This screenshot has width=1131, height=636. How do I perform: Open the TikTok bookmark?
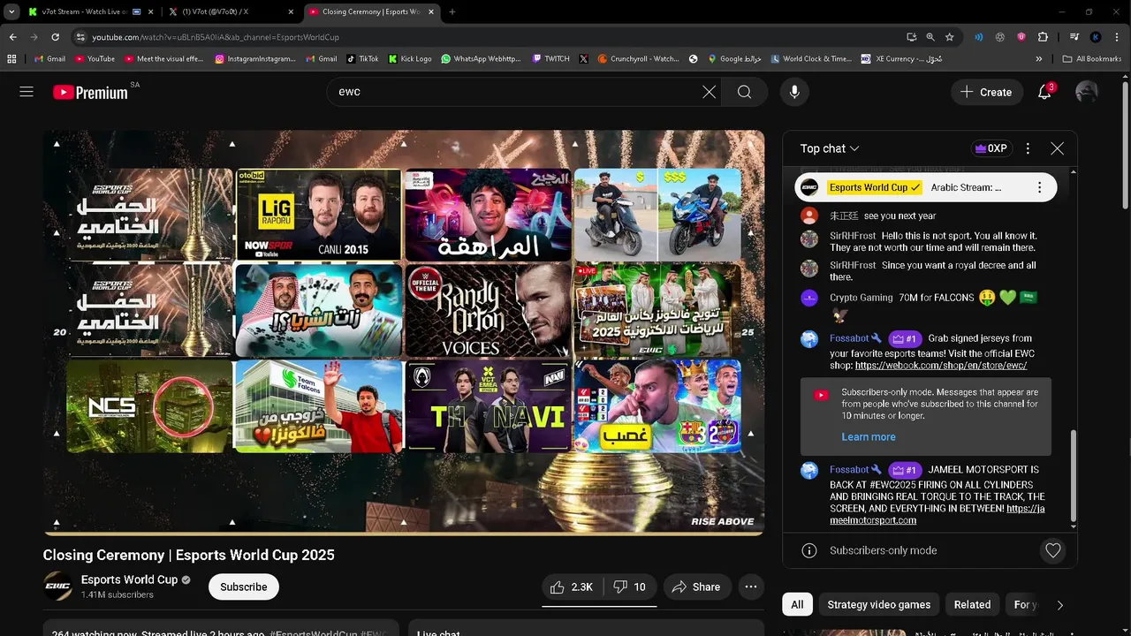tap(362, 59)
